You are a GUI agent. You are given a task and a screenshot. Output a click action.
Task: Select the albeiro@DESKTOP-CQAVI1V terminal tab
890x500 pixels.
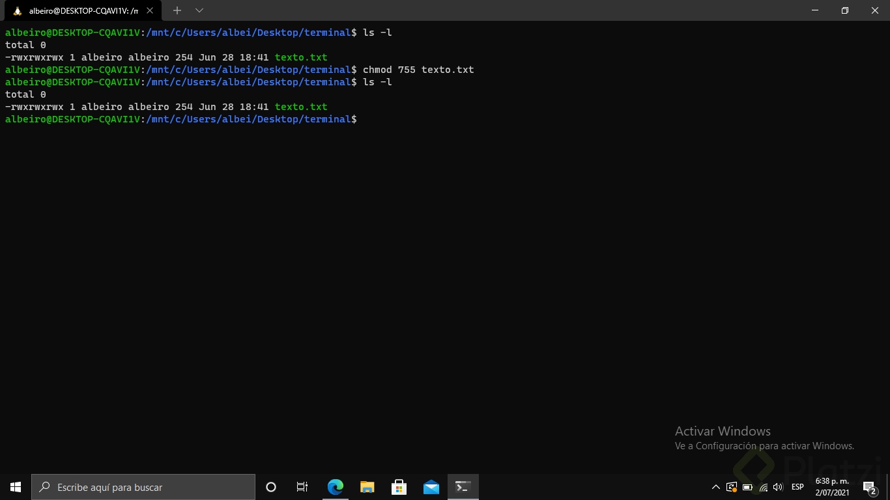(x=83, y=11)
